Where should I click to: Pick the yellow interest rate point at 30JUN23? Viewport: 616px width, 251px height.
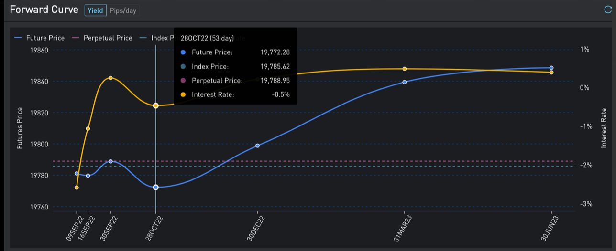(551, 73)
